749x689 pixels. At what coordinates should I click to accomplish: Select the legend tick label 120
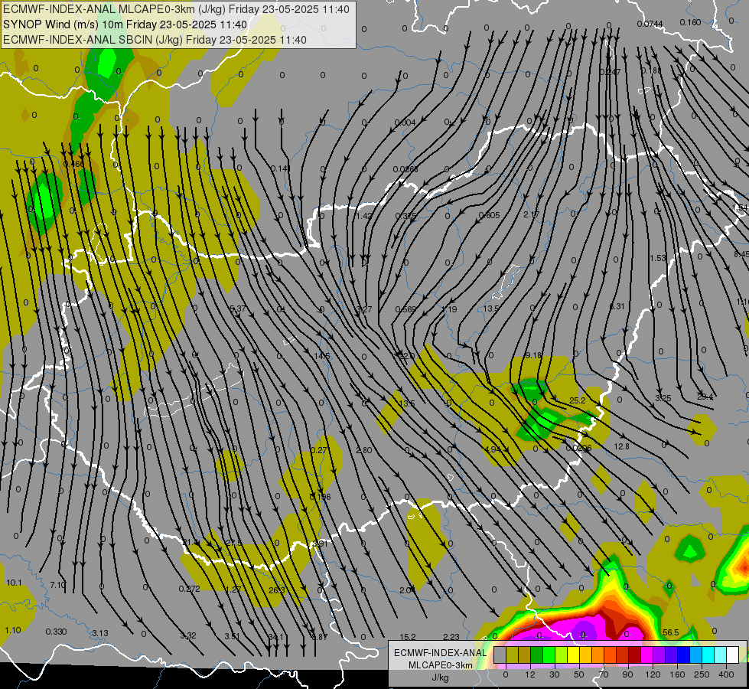point(653,674)
